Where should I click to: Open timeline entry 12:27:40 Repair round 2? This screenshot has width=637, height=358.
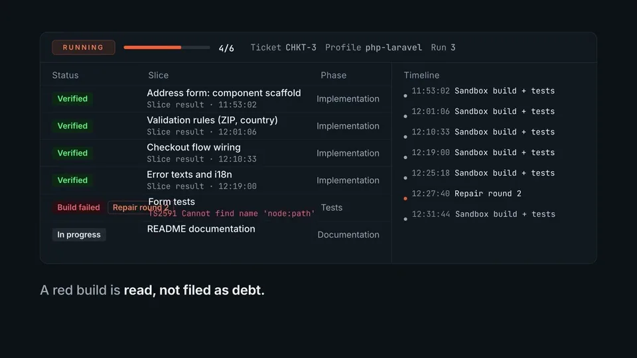coord(466,194)
